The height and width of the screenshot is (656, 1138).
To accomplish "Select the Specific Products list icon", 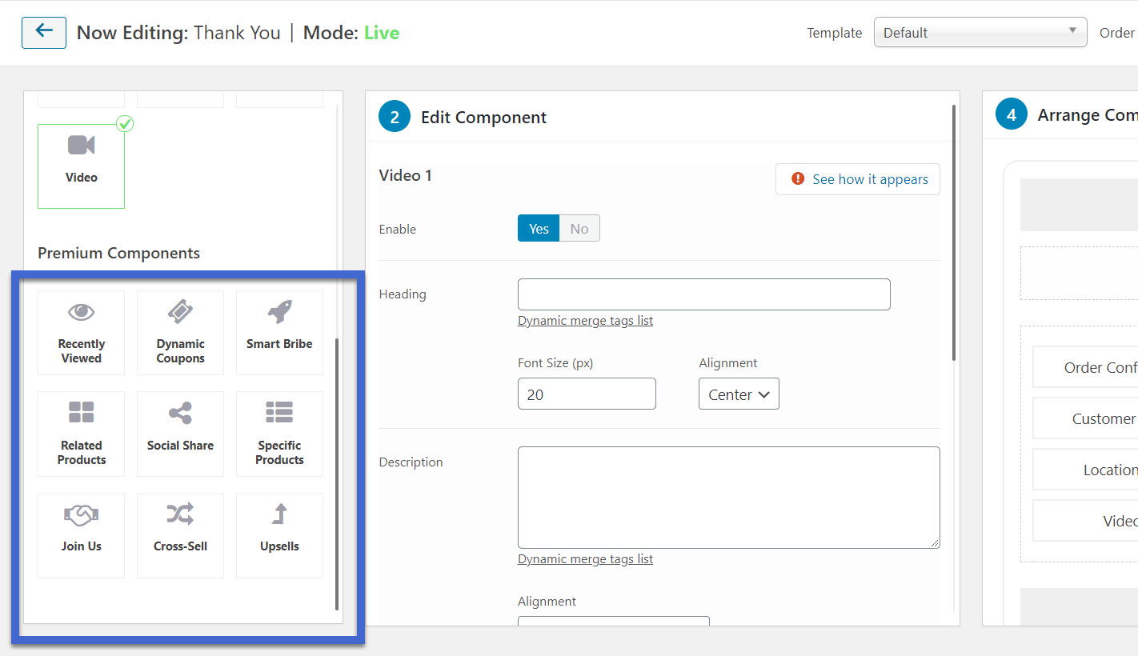I will click(x=279, y=412).
